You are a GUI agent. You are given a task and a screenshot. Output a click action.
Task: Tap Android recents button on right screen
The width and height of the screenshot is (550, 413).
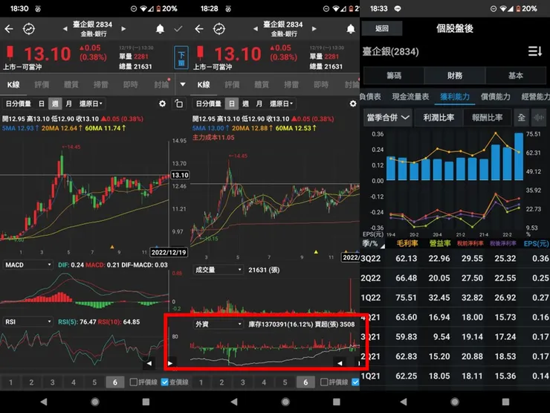(505, 401)
